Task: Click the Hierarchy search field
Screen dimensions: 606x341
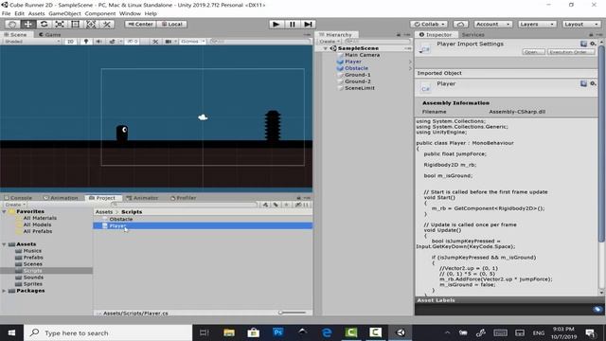Action: click(378, 42)
